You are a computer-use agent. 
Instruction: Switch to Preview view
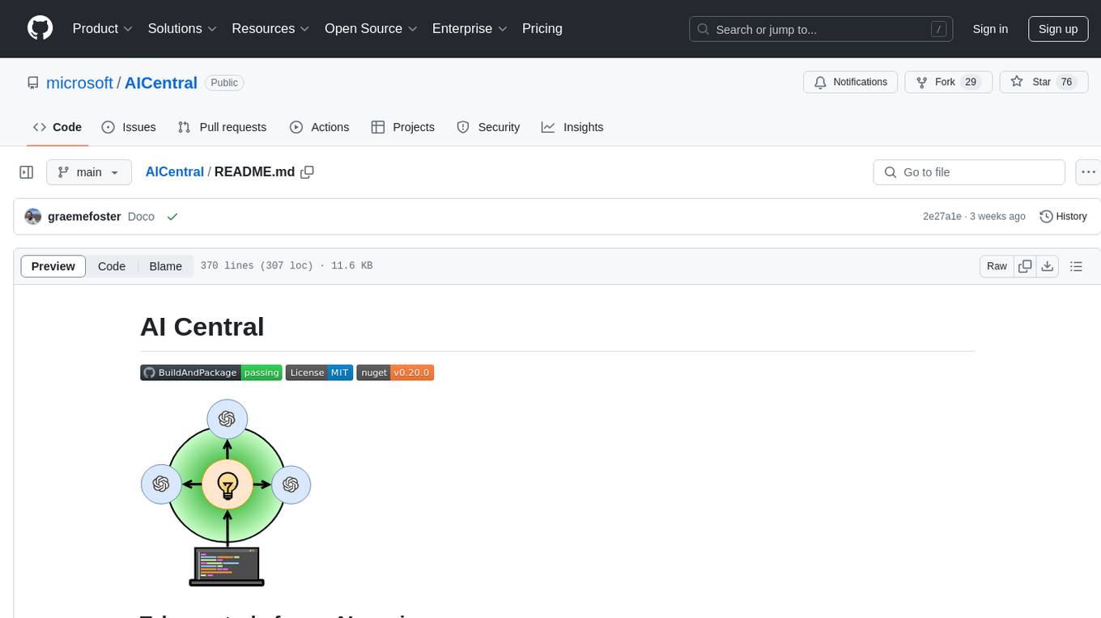53,266
